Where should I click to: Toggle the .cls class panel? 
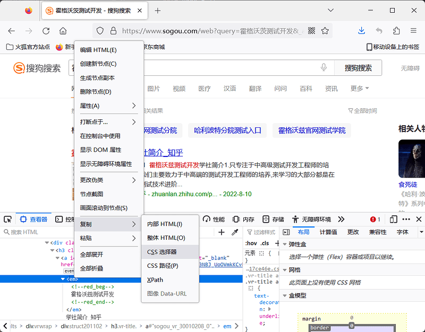click(x=265, y=243)
